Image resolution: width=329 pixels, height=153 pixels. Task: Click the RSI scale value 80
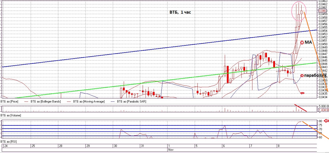[320, 121]
